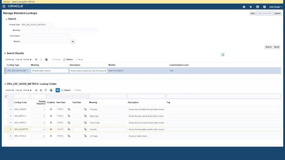Toggle Enabled checkbox for ORA_COMMIT row

tap(51, 109)
